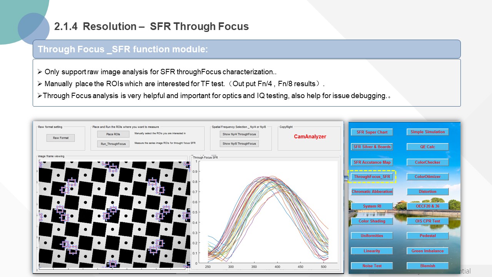492x277 pixels.
Task: Open the ColorChecker module
Action: pos(427,162)
